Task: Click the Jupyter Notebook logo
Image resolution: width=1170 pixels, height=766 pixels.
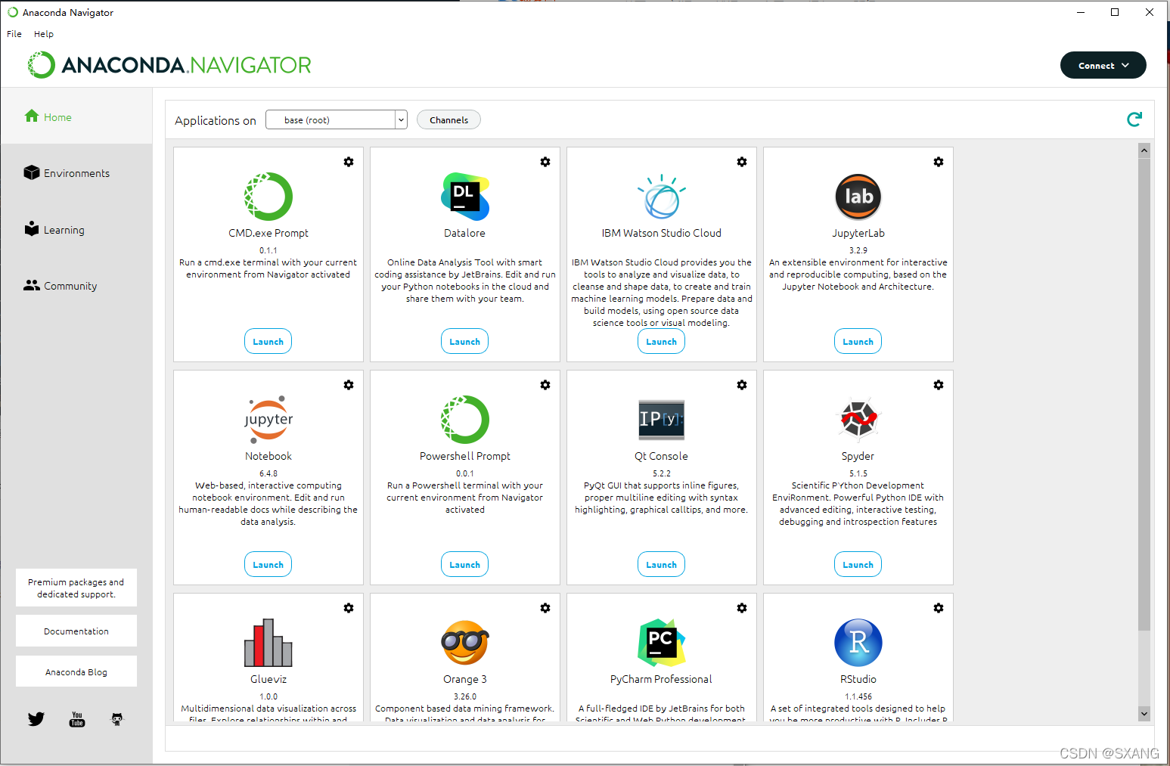Action: tap(268, 418)
